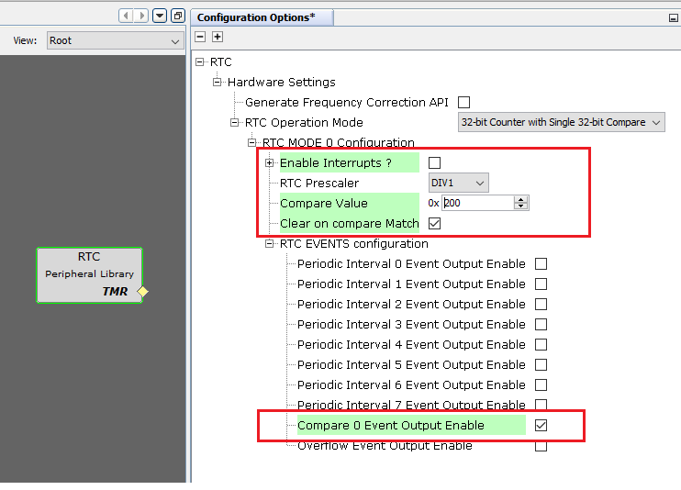Select the Hardware Settings tree label
Image resolution: width=681 pixels, height=490 pixels.
point(282,82)
